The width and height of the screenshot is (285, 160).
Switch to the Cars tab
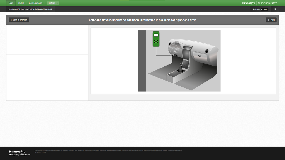(x=11, y=3)
